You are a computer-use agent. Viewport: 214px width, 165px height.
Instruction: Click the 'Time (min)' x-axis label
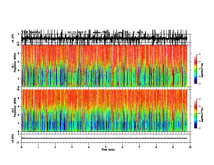(108, 150)
